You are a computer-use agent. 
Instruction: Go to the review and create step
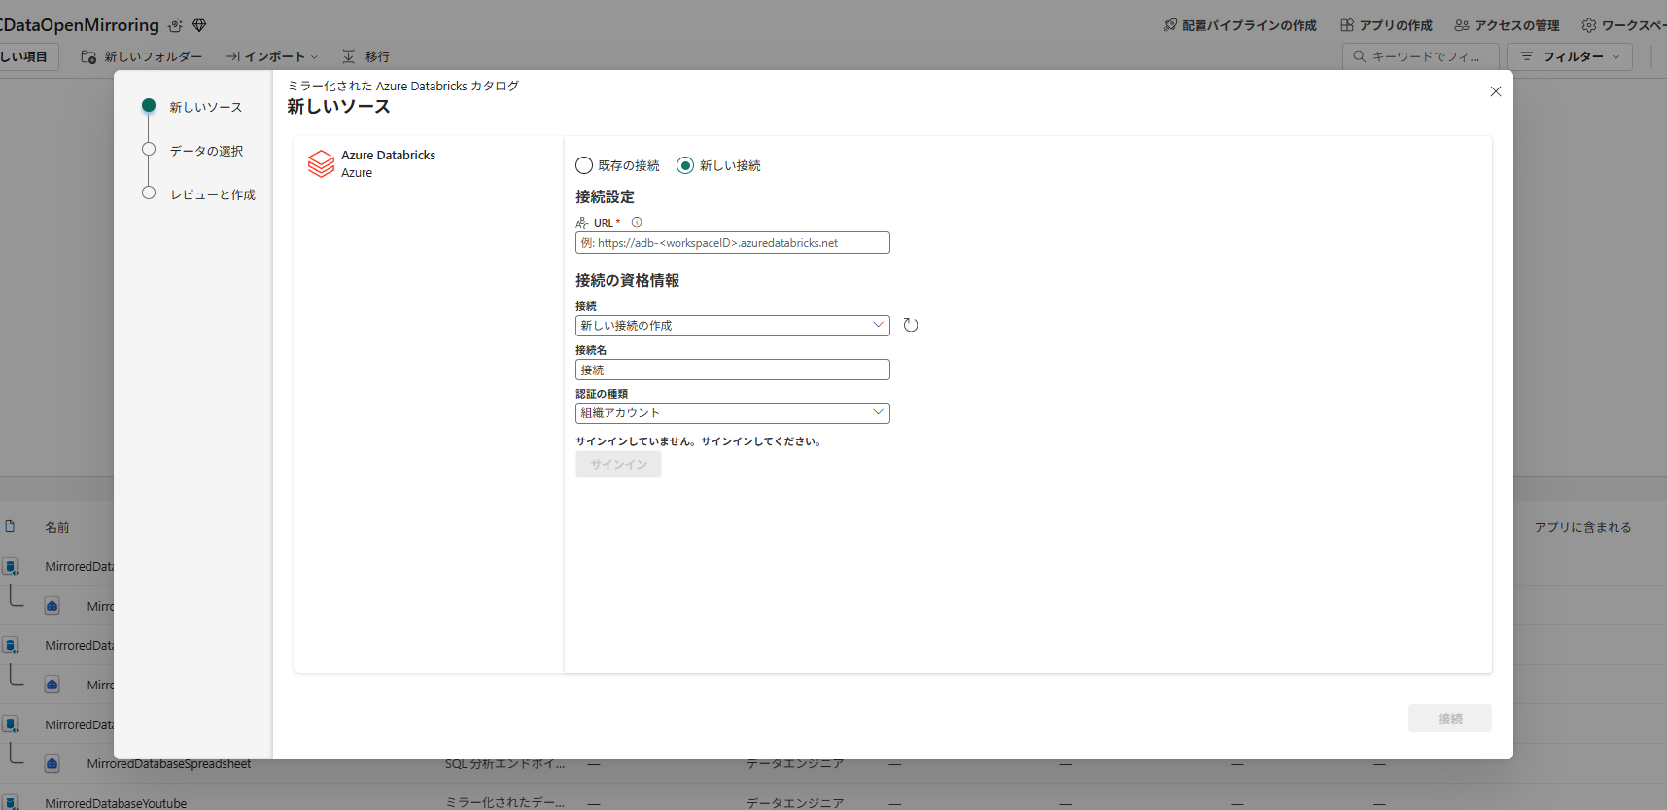tap(198, 194)
